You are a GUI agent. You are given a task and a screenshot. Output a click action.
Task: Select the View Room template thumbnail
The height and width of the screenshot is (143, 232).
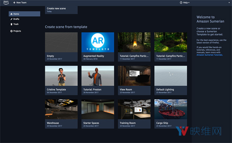click(x=134, y=76)
